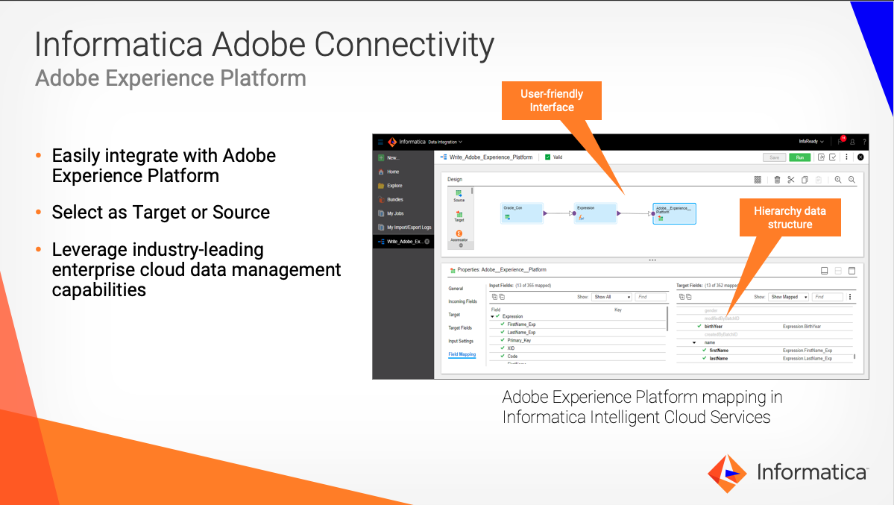
Task: Select the Target transformation icon
Action: [x=459, y=215]
